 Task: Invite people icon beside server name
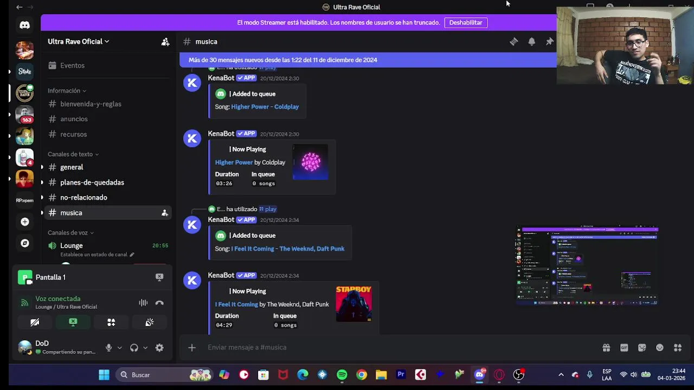point(165,42)
